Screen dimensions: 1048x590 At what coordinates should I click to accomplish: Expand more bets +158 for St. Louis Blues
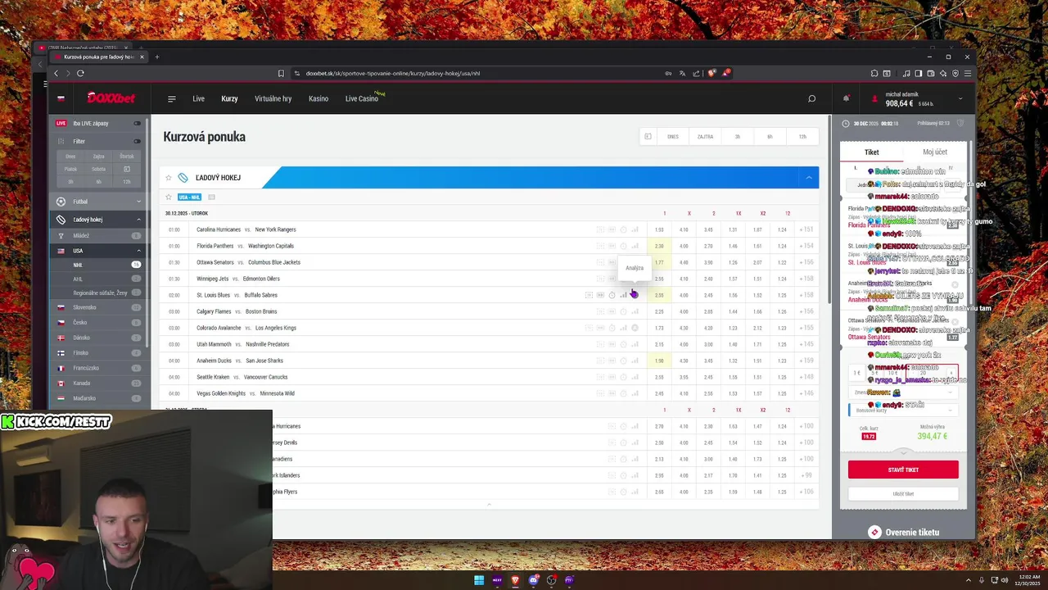click(806, 295)
